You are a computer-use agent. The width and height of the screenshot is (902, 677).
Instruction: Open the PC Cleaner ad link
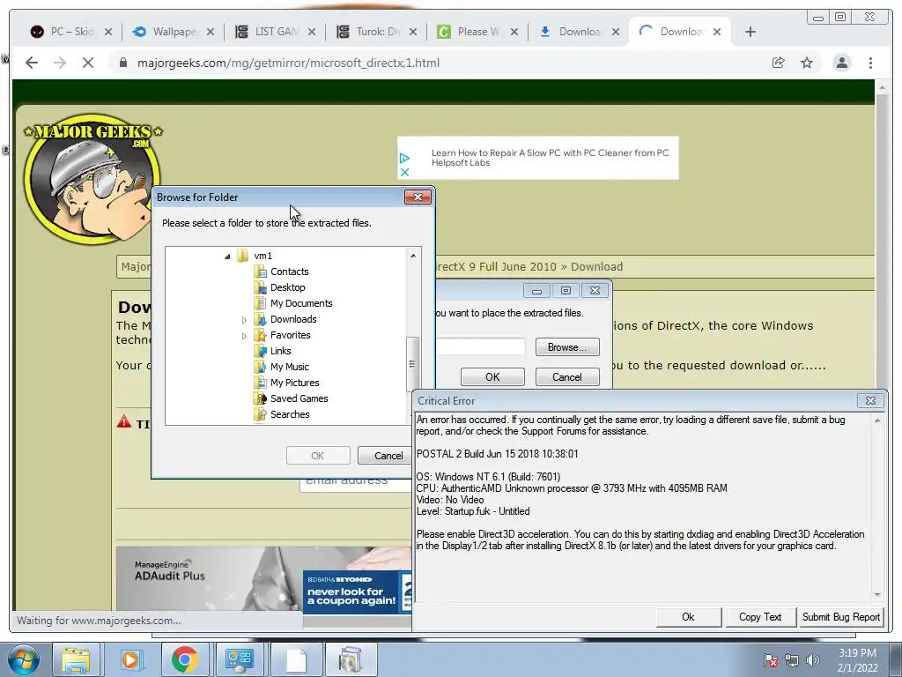pos(550,158)
